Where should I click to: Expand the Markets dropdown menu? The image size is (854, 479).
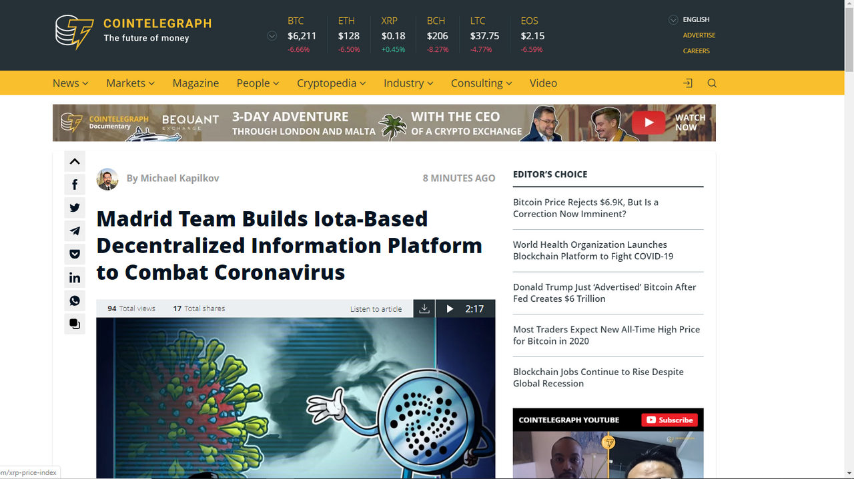pos(130,83)
